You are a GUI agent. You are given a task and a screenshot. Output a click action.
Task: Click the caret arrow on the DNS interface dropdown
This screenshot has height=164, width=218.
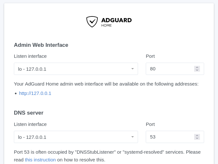point(133,137)
